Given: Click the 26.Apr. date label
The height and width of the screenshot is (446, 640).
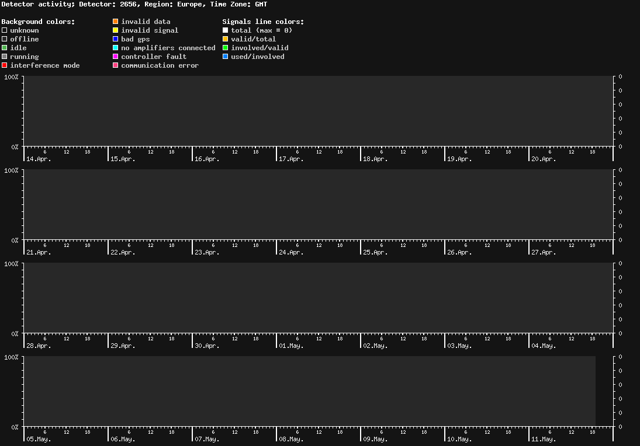Looking at the screenshot, I should click(x=459, y=252).
